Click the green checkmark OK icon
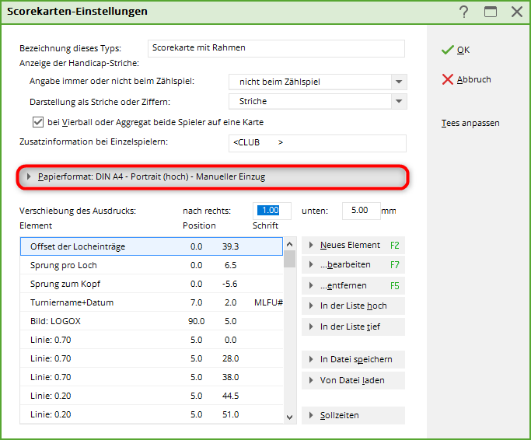 click(447, 50)
